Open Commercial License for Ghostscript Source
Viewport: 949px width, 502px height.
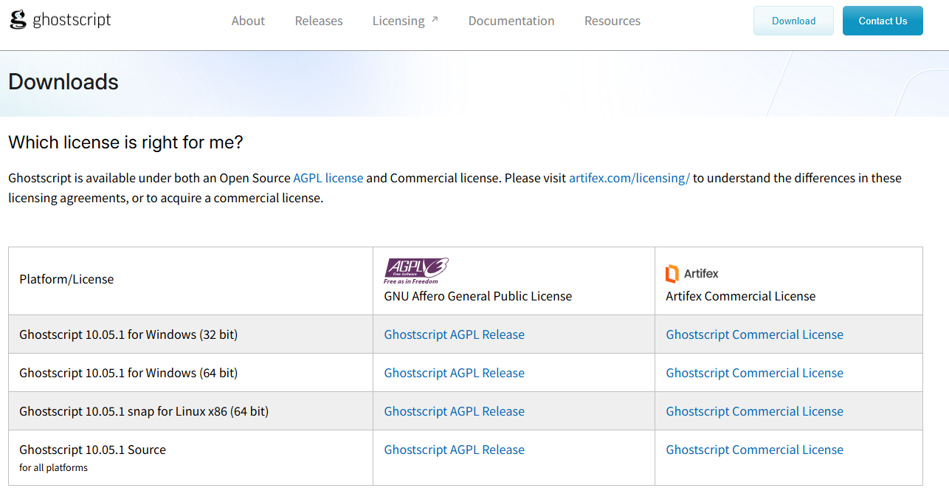755,450
